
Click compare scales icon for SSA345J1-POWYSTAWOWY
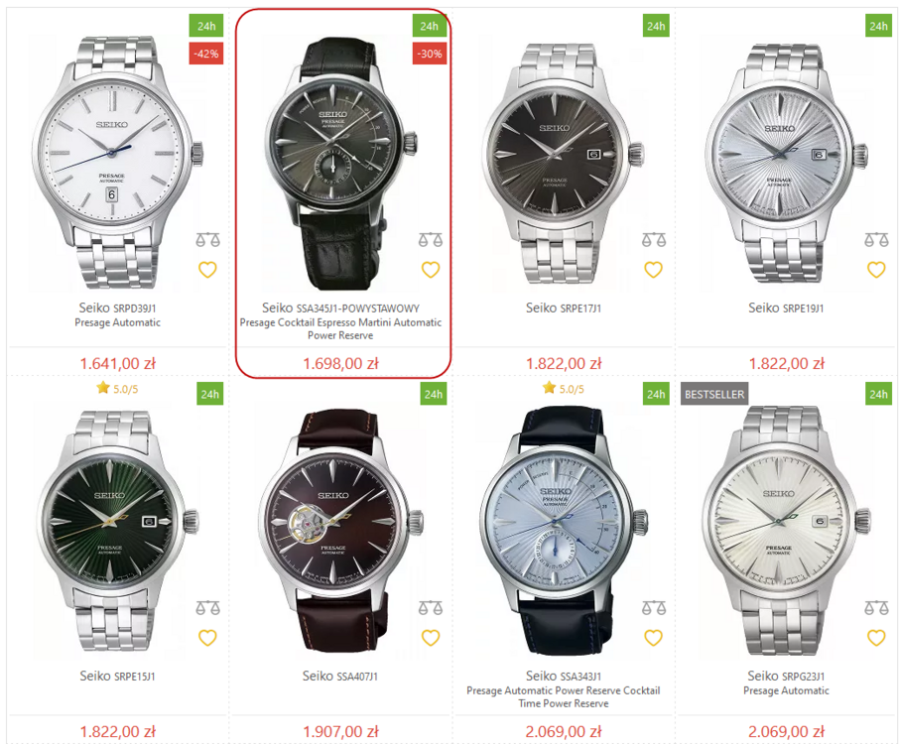[431, 240]
